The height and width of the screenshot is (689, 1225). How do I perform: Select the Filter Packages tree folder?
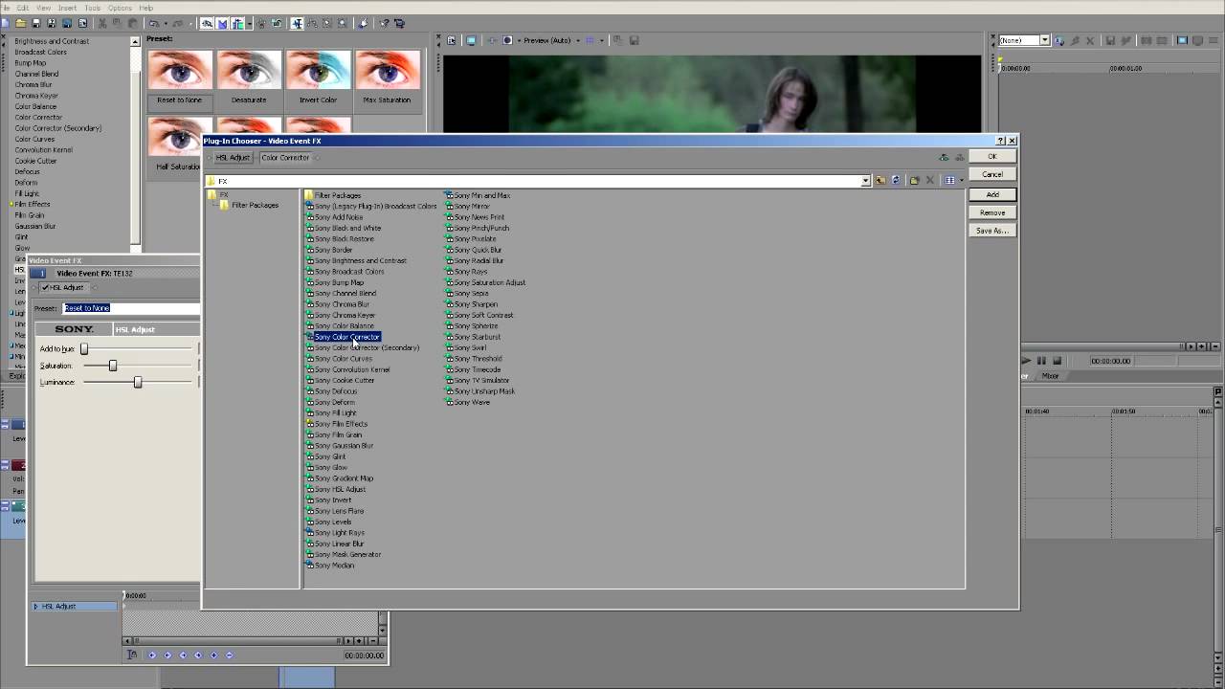coord(250,205)
